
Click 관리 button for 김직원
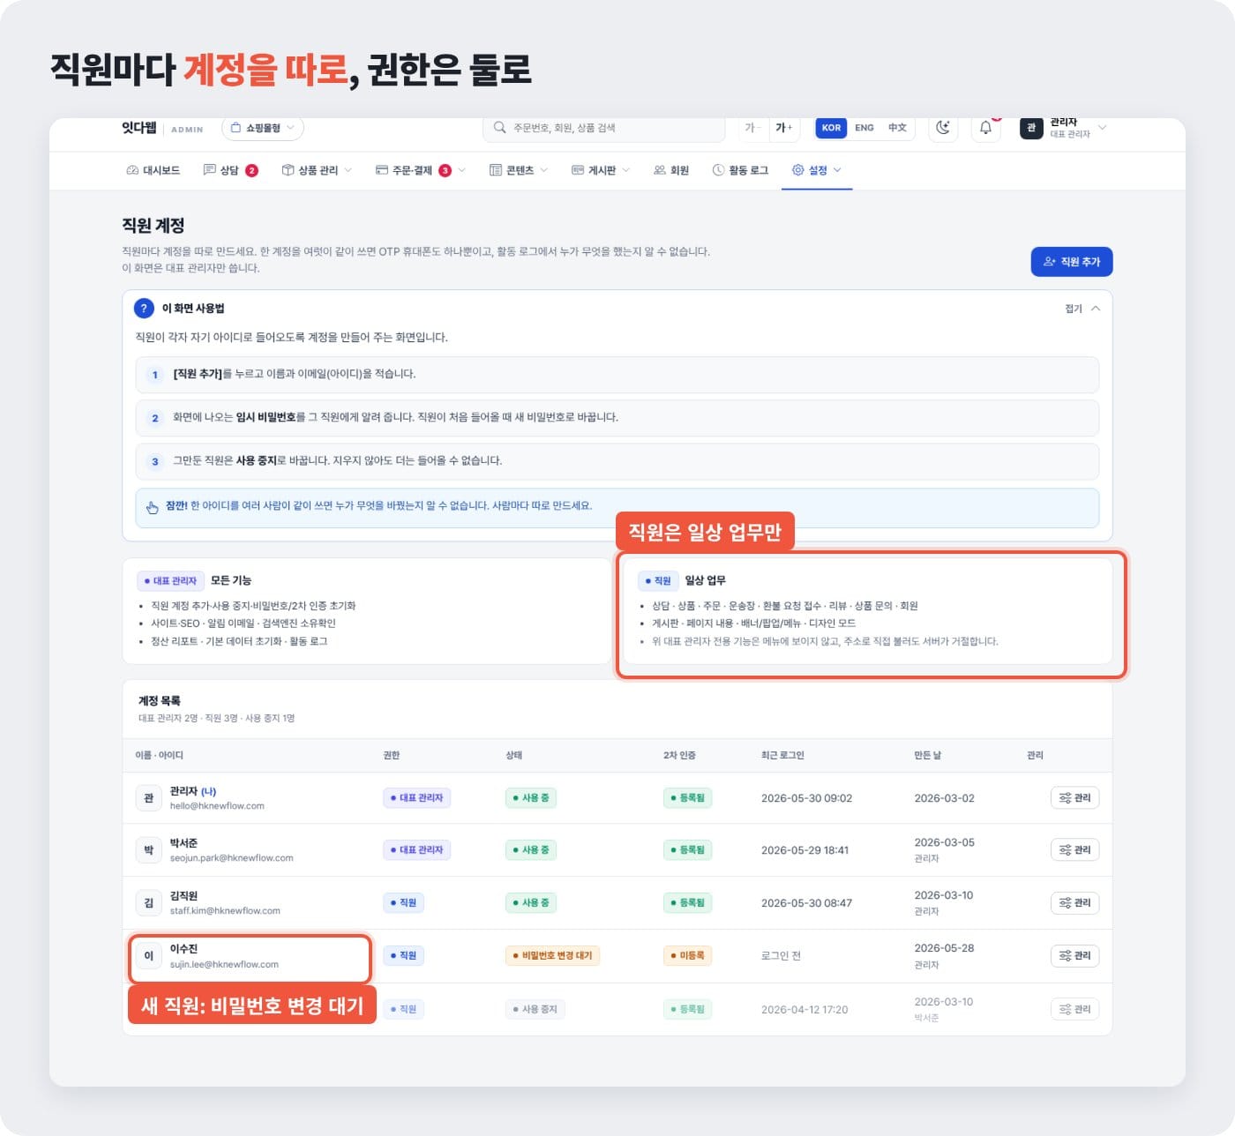coord(1074,903)
